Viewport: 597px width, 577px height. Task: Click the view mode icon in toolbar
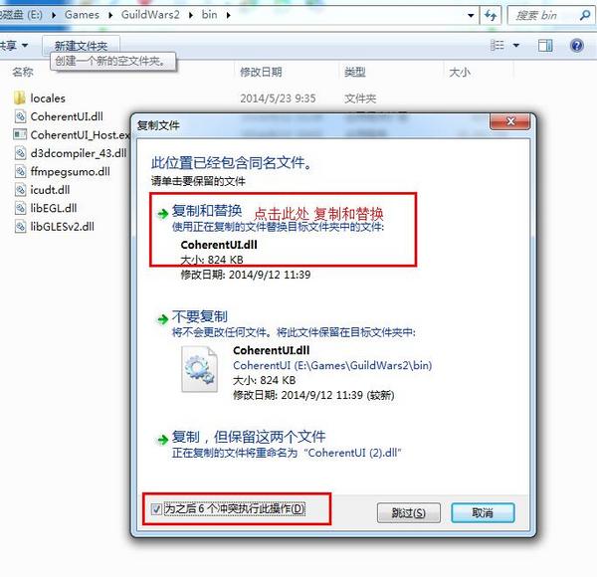[x=497, y=46]
